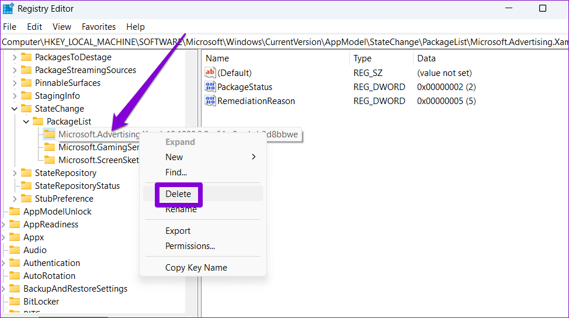The height and width of the screenshot is (318, 569).
Task: Click the 0x00000005 (5) data cell
Action: (446, 101)
